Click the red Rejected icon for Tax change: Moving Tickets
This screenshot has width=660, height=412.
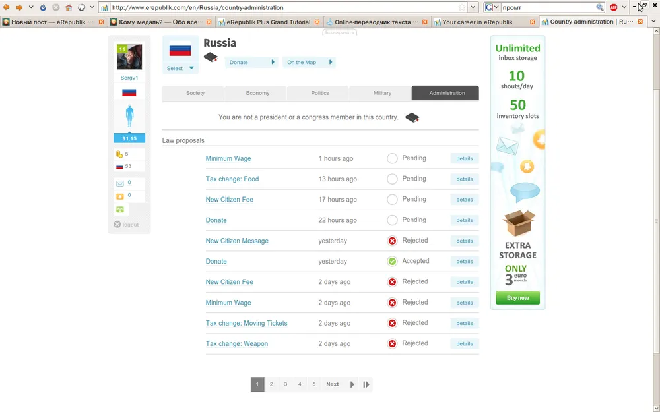[392, 323]
